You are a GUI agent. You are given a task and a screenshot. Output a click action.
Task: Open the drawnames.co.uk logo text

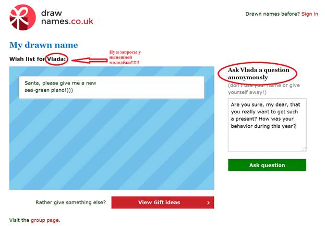click(x=67, y=17)
